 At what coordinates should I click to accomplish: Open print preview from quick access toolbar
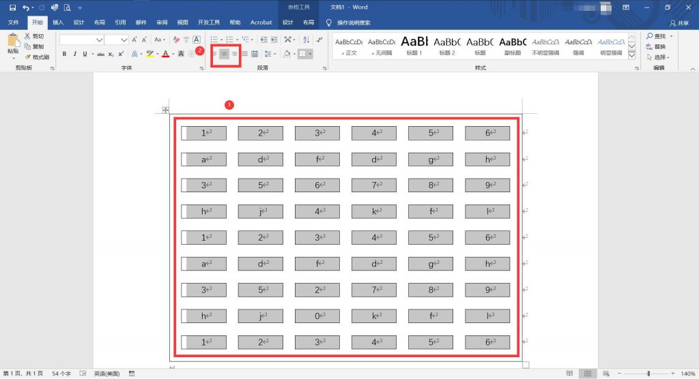[68, 7]
